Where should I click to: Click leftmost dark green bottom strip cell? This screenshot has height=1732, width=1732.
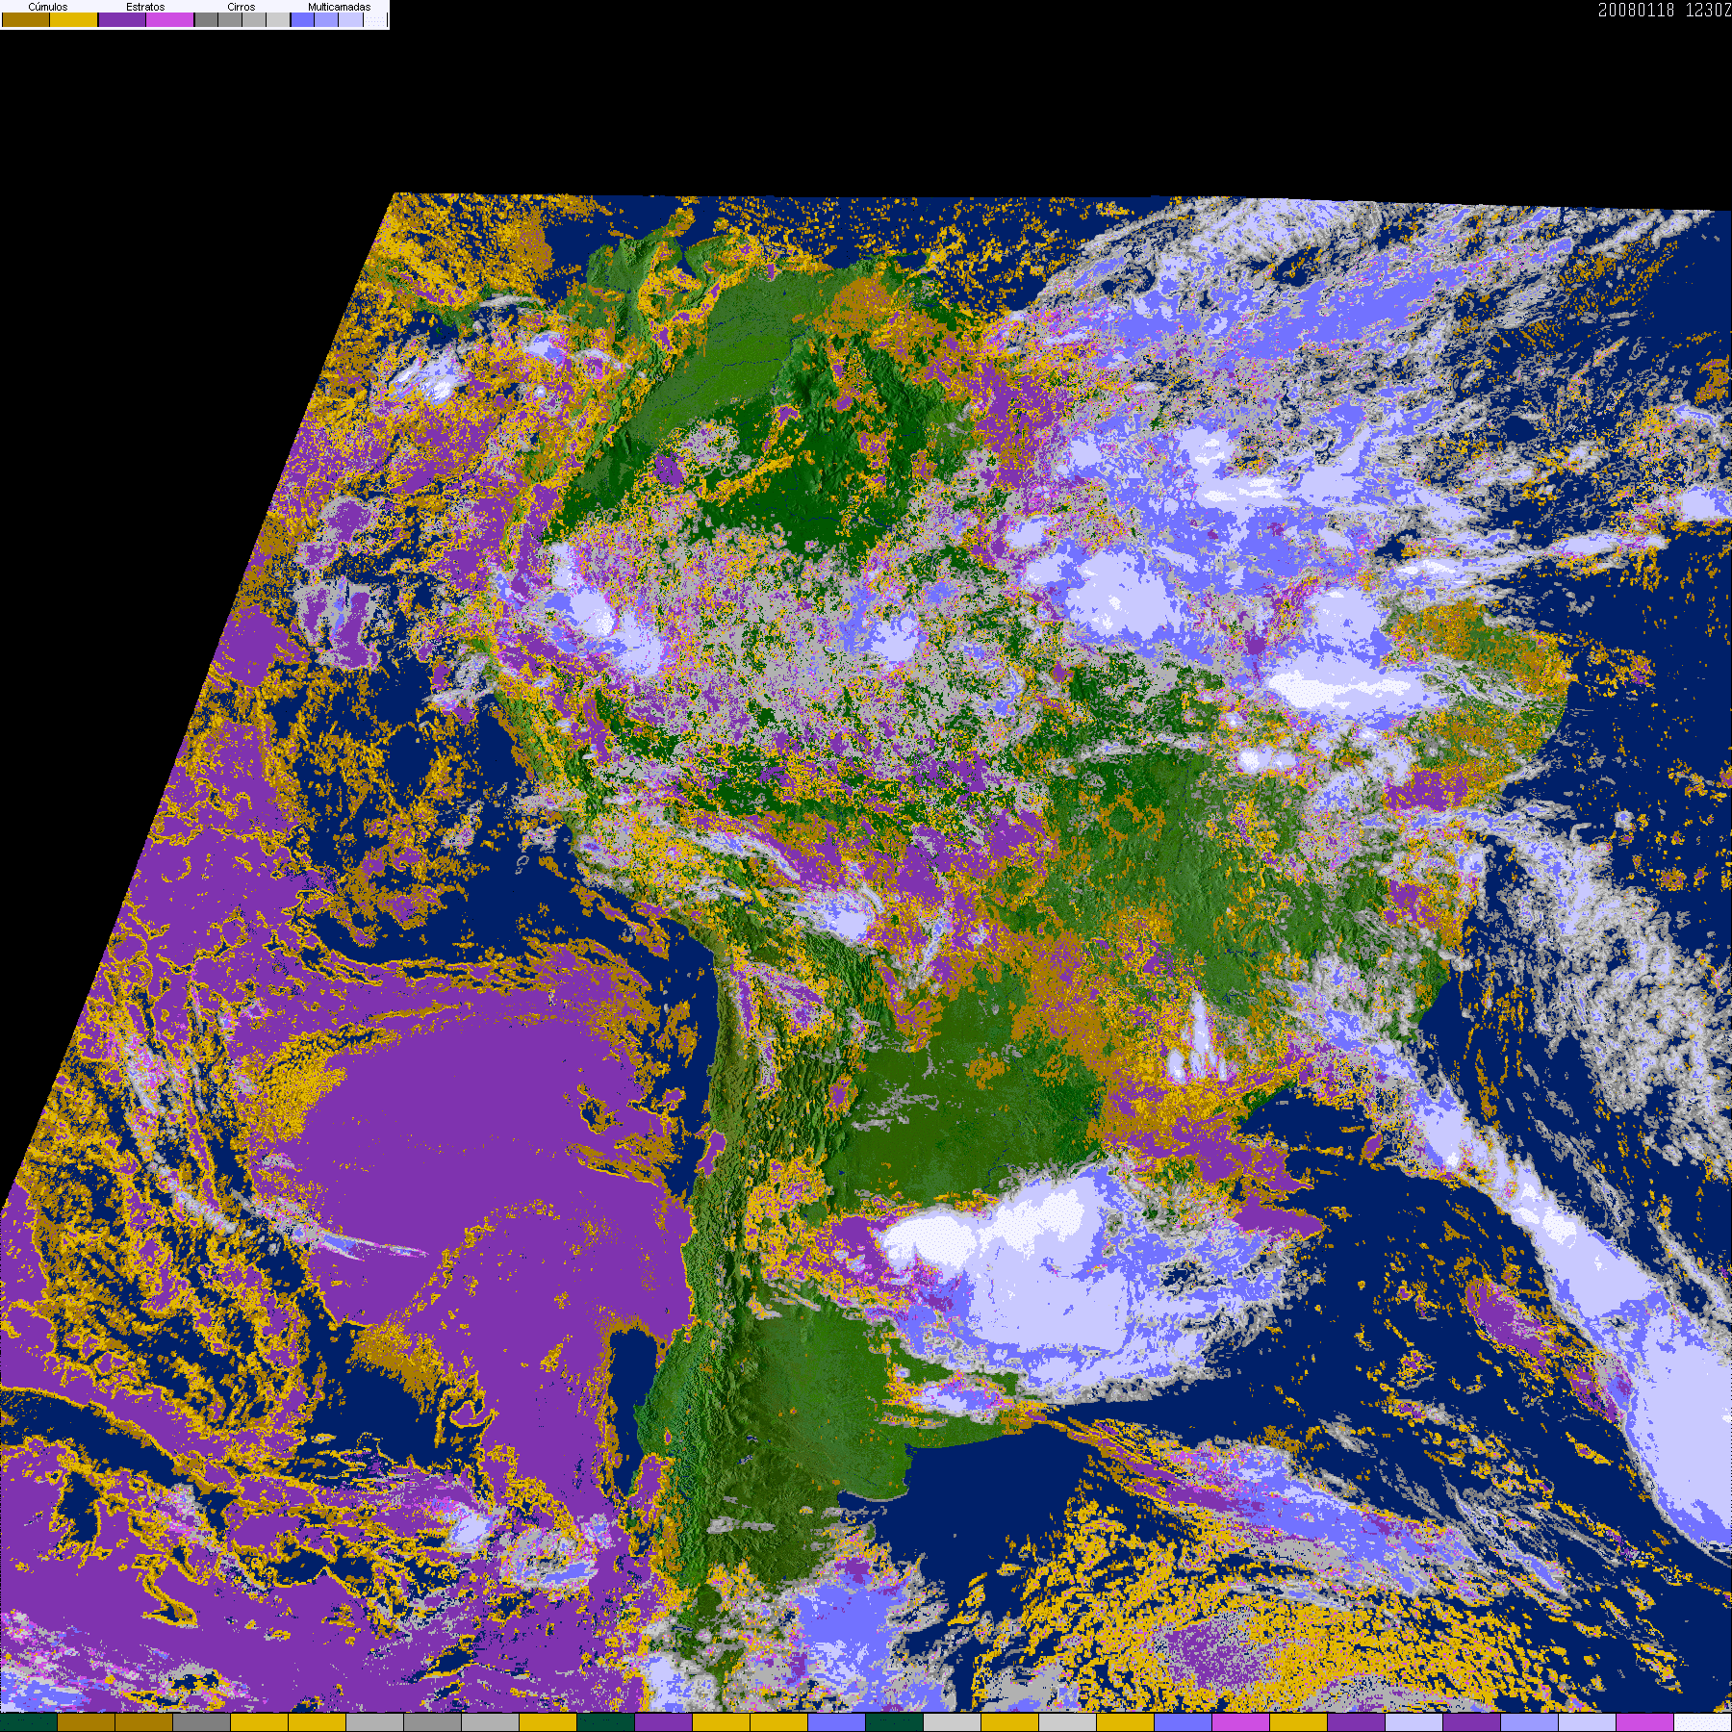pos(29,1722)
